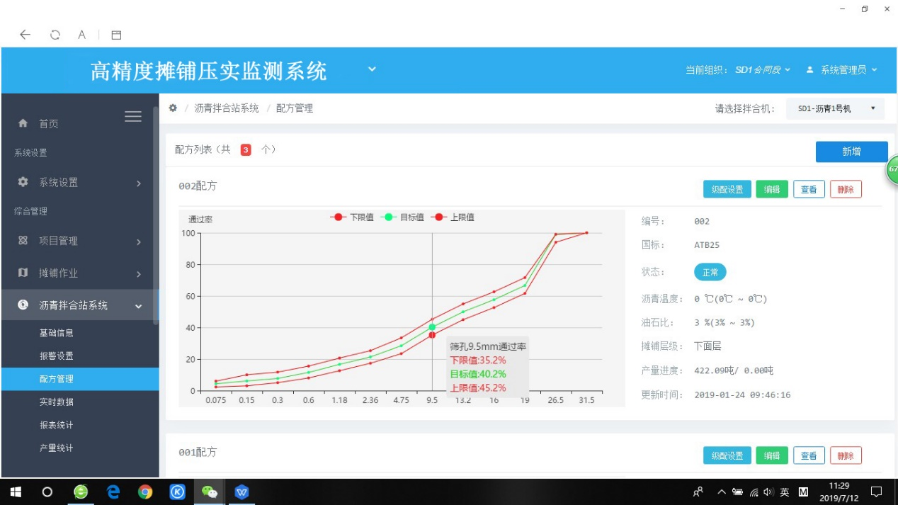The height and width of the screenshot is (505, 898).
Task: Click the home icon beside 首页
Action: [23, 123]
